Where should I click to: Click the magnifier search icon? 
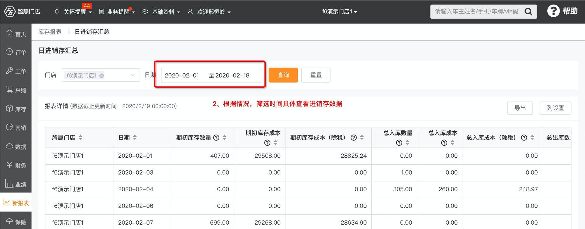[529, 12]
